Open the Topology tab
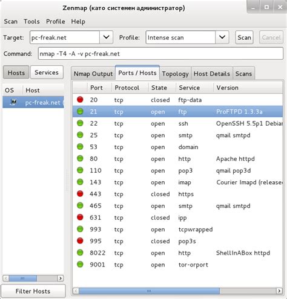This screenshot has height=299, width=287. coord(175,74)
